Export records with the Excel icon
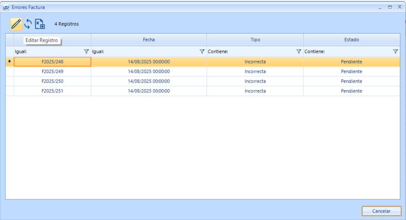The image size is (406, 220). click(40, 24)
